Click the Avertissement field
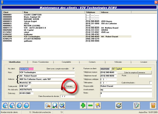158x114 pixels. point(126,90)
